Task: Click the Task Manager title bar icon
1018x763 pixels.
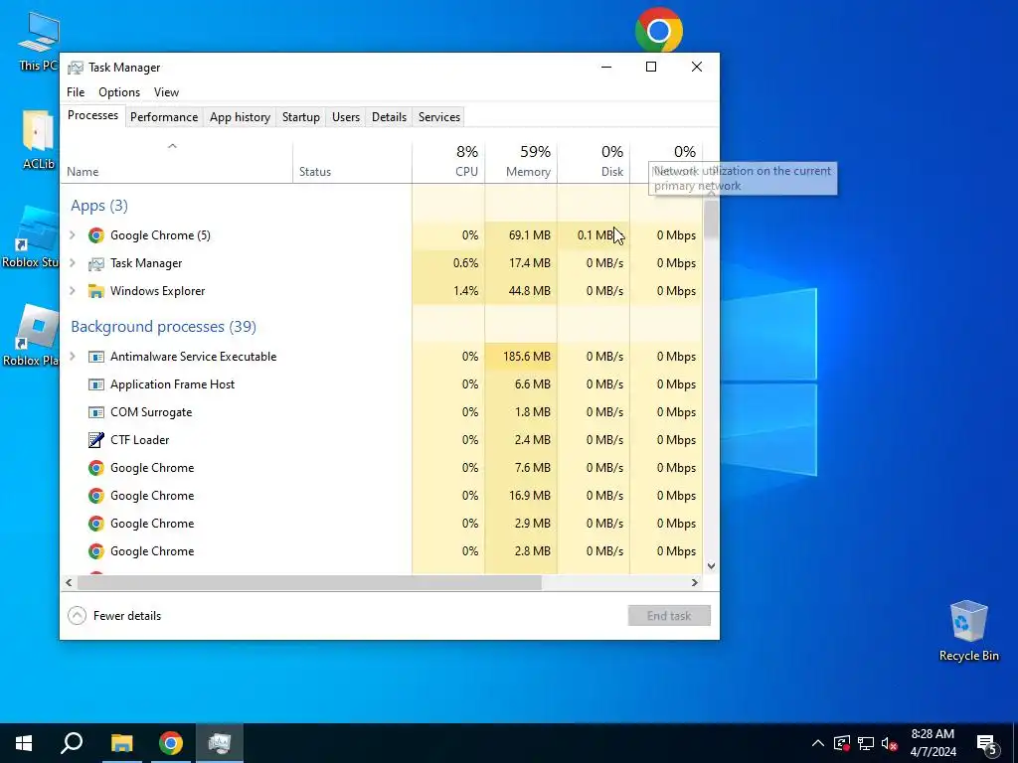Action: (76, 68)
